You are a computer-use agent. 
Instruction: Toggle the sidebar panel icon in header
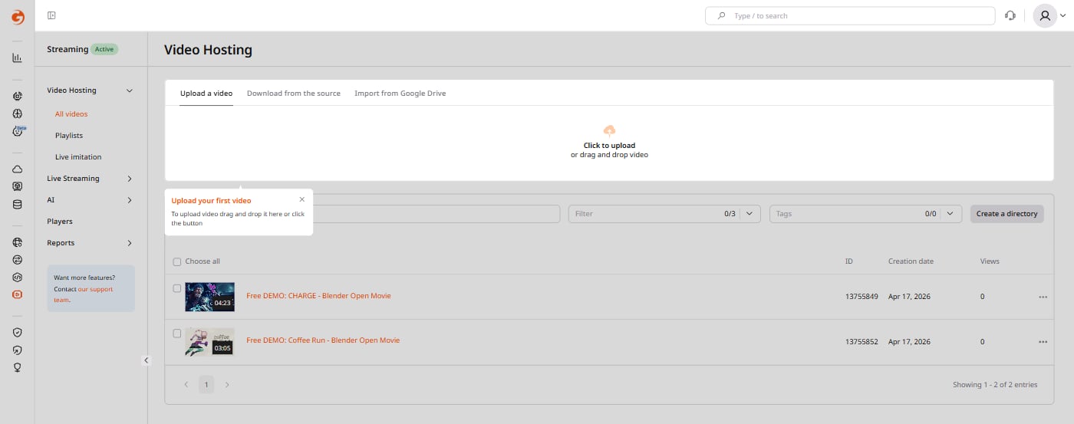click(x=51, y=15)
